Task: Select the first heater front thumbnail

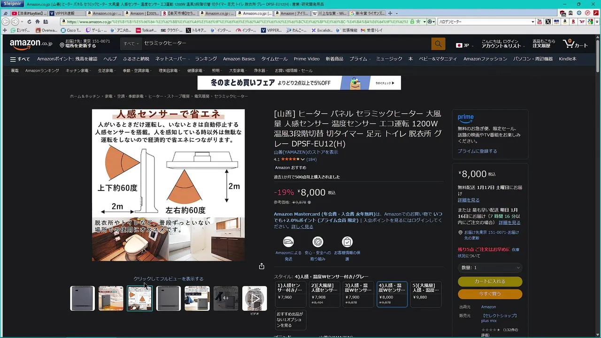Action: coord(82,299)
